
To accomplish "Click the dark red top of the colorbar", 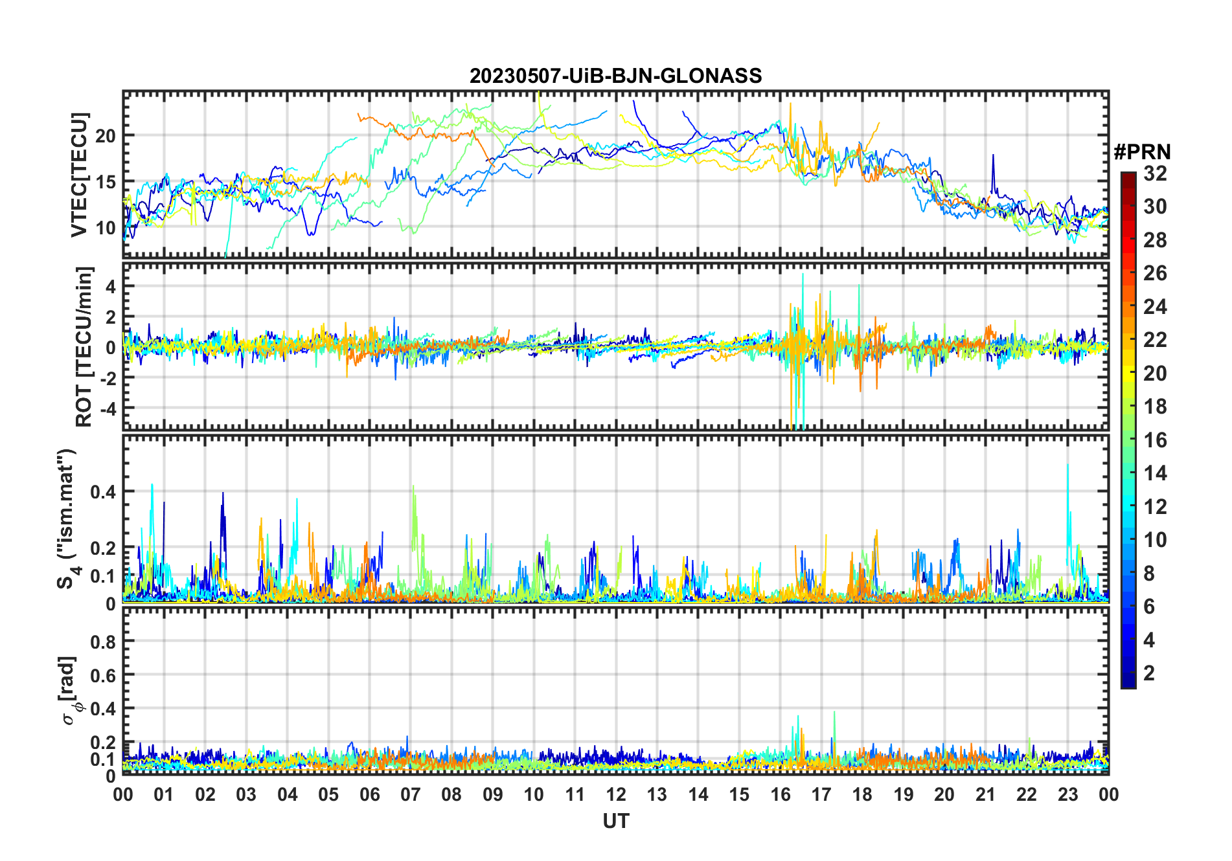I will click(1128, 177).
